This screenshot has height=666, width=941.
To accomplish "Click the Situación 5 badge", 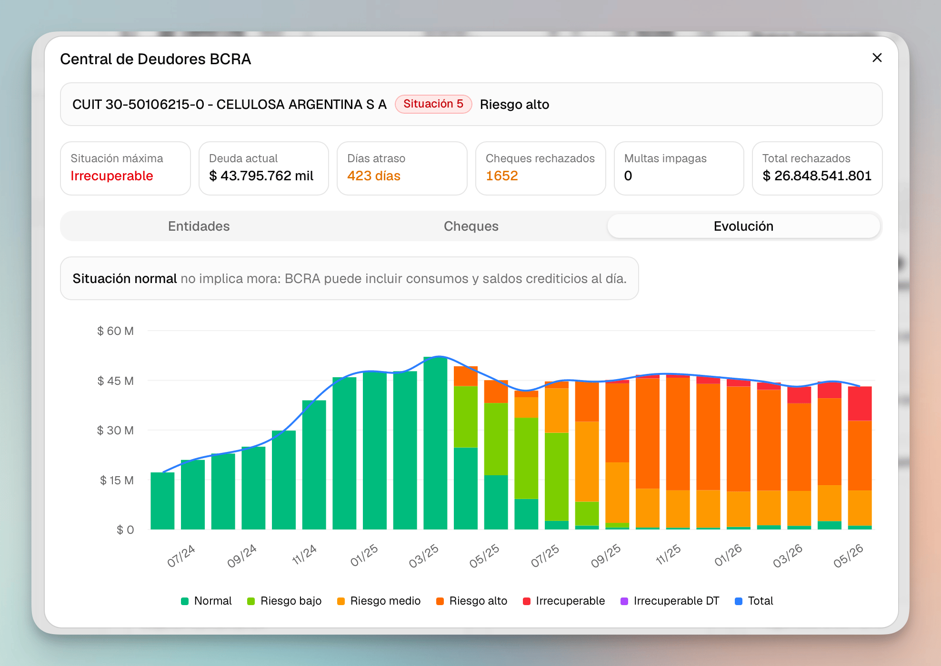I will (x=433, y=104).
